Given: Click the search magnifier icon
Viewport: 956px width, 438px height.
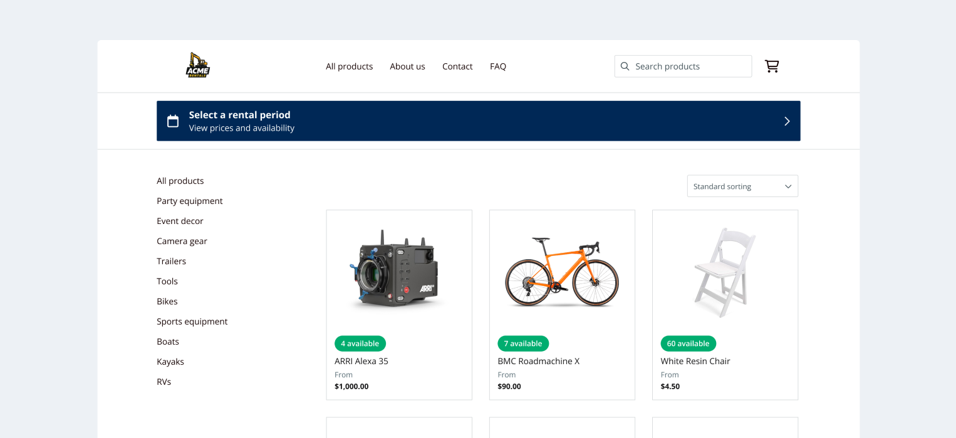Looking at the screenshot, I should (625, 66).
